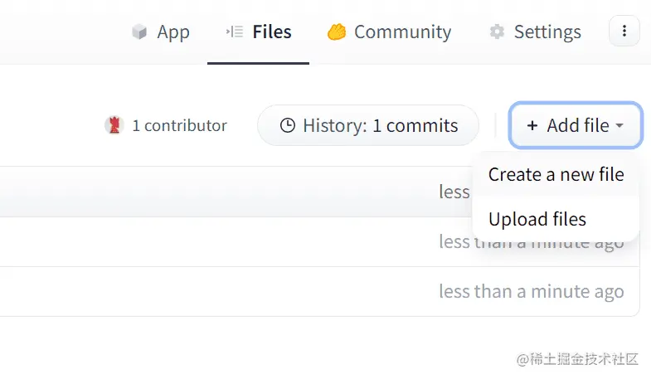Collapse the Add file dropdown caret arrow
Screen dimensions: 651x379
coord(619,127)
